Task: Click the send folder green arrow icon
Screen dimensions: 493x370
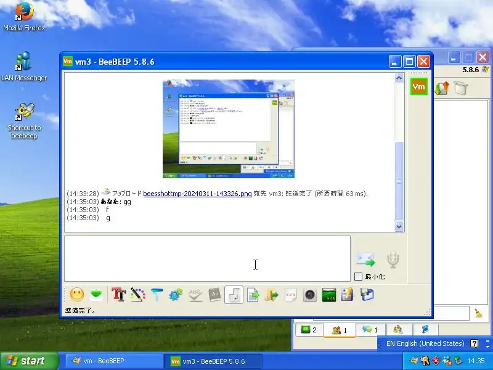Action: click(x=272, y=295)
